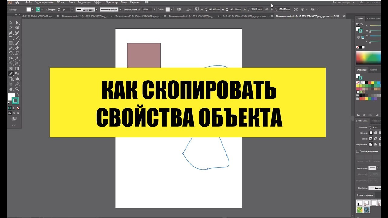Click the large teal Stroke swatch in toolbox
388x218 pixels.
15,101
